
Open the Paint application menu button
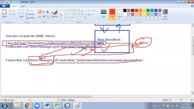[x=5, y=6]
